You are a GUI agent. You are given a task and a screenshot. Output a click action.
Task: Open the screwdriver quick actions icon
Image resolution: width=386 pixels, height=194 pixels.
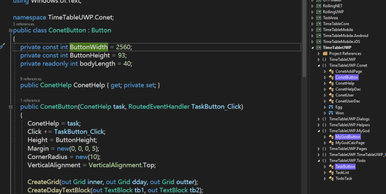click(2, 46)
